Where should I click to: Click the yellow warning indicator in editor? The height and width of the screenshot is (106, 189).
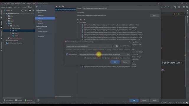[x=175, y=14]
